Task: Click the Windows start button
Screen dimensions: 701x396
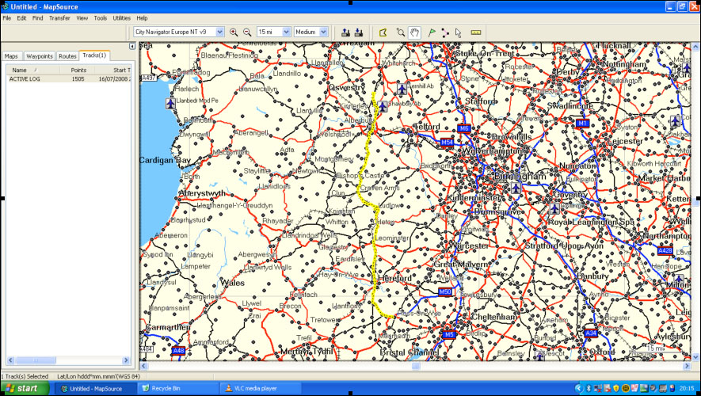Action: point(24,388)
